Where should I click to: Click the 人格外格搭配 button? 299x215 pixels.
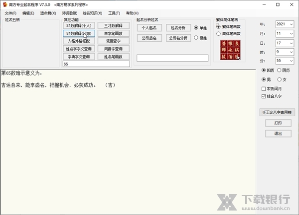point(79,41)
